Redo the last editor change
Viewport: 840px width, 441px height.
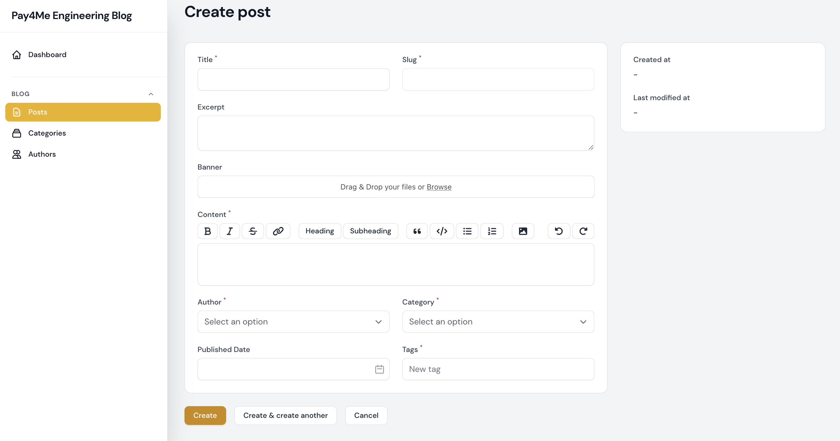583,231
